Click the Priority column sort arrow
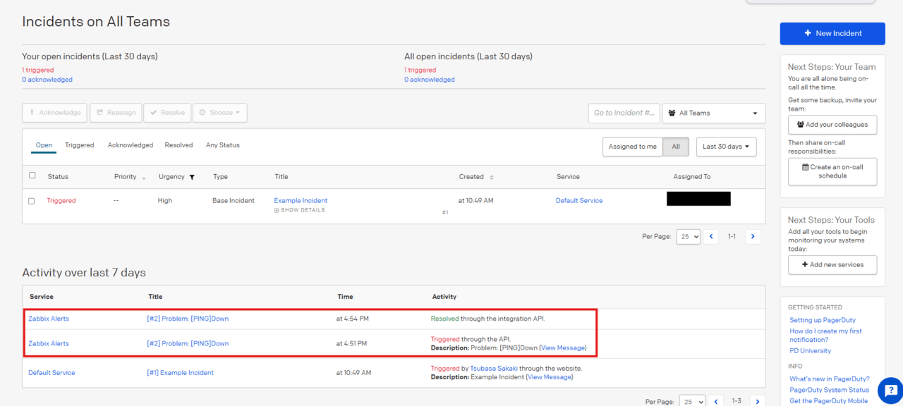This screenshot has height=406, width=903. 144,178
